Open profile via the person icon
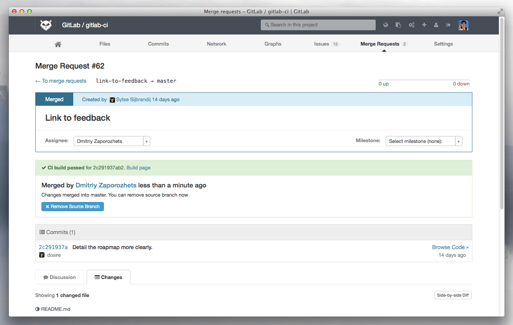Viewport: 513px width, 325px height. click(x=436, y=25)
